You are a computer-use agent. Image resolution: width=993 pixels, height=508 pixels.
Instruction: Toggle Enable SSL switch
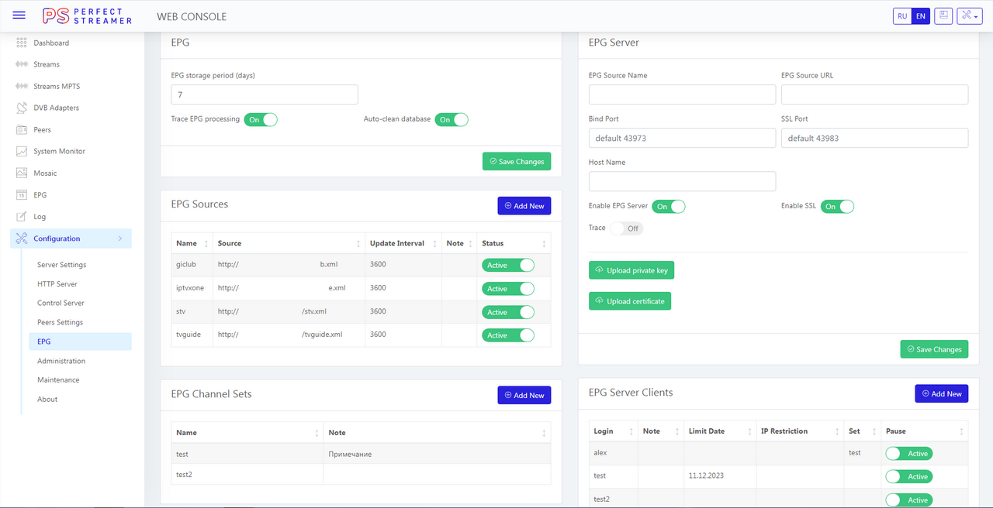click(837, 207)
